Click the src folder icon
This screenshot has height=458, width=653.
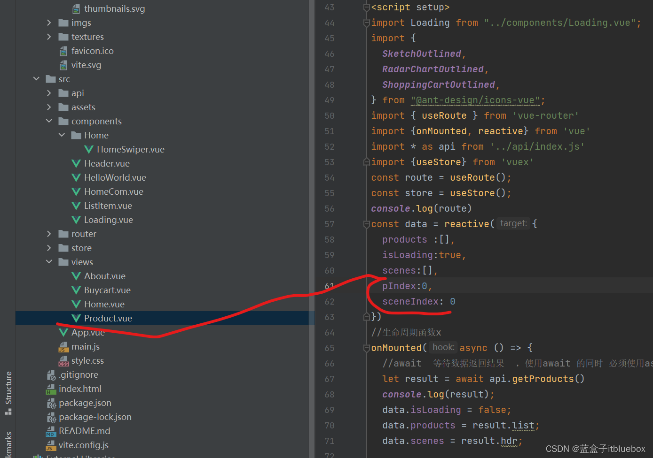[x=51, y=79]
